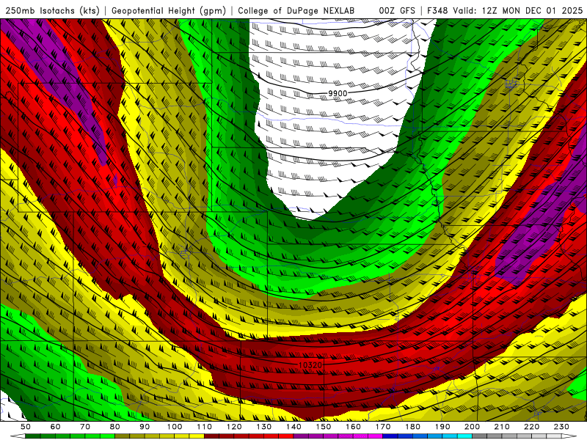
Task: Click the 'Geopotential Height (gpm)' header text
Action: tap(169, 10)
